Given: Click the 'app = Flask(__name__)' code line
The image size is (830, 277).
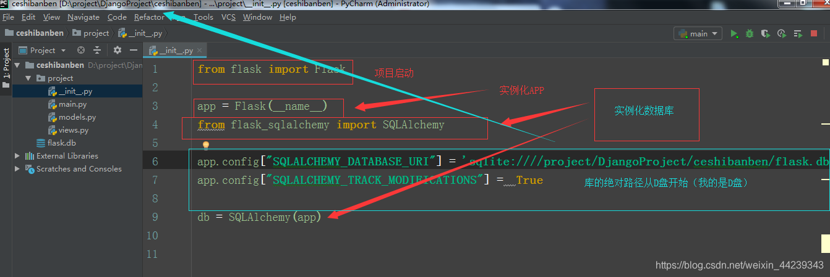Looking at the screenshot, I should (x=262, y=106).
